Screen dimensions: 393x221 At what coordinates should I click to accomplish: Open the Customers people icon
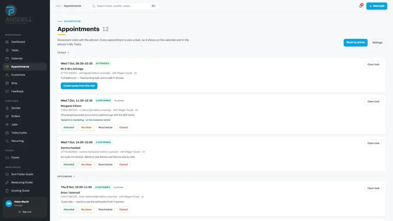(7, 75)
